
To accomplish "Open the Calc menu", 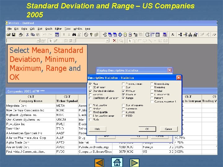I will tap(32, 29).
